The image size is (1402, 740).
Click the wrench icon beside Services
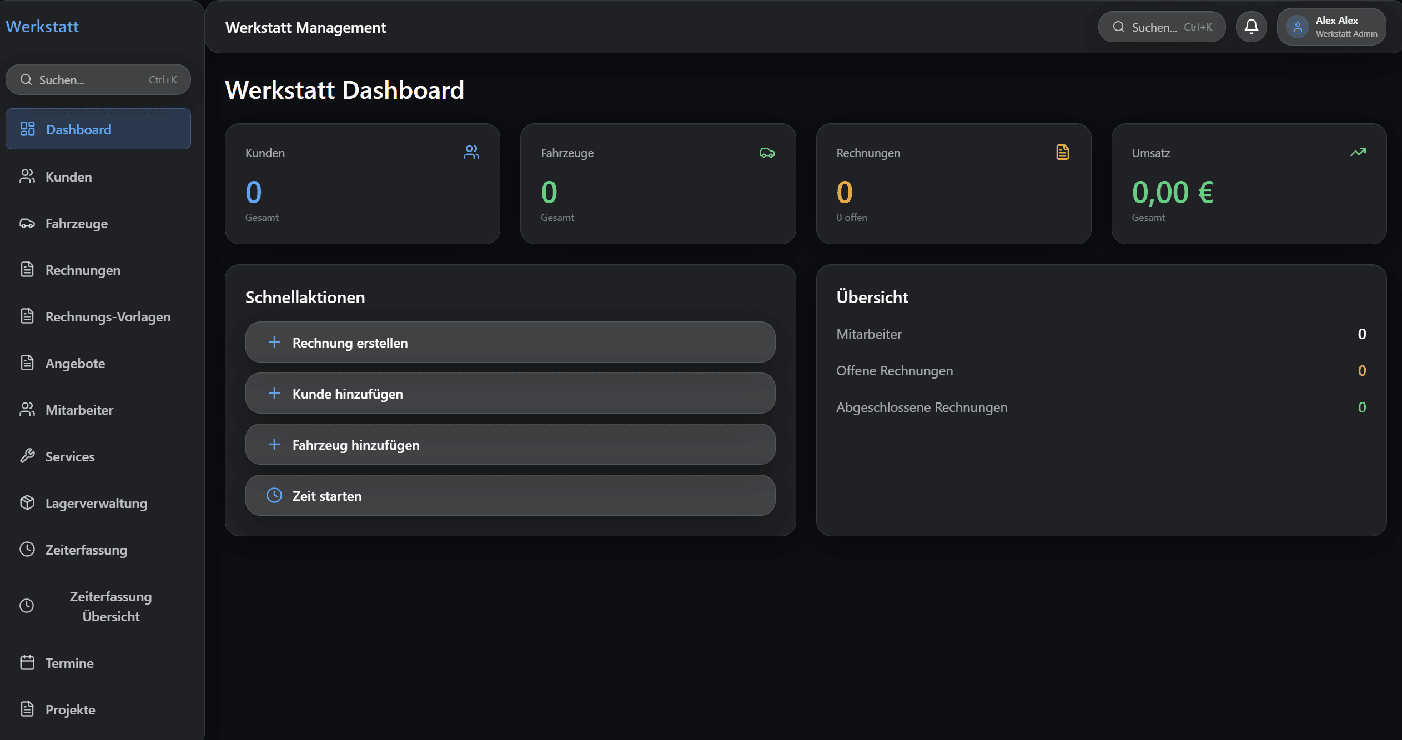coord(27,456)
